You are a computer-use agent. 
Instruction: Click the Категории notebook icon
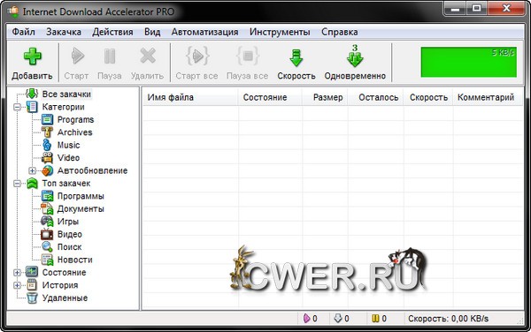tap(32, 107)
